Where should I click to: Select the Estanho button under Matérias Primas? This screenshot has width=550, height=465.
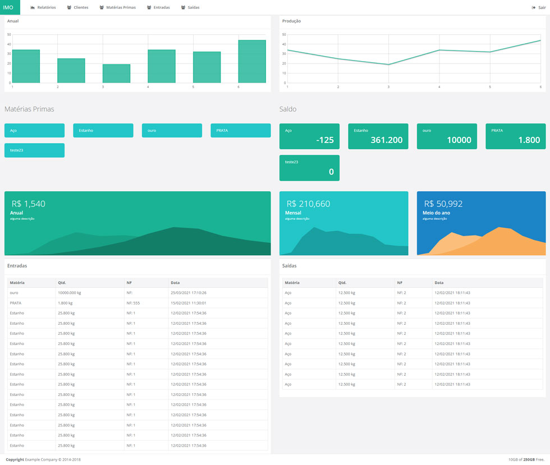coord(103,130)
